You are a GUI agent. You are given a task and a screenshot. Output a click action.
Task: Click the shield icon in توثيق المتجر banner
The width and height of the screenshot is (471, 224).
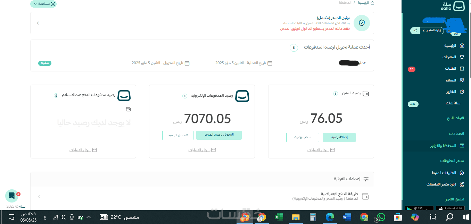[x=362, y=23]
